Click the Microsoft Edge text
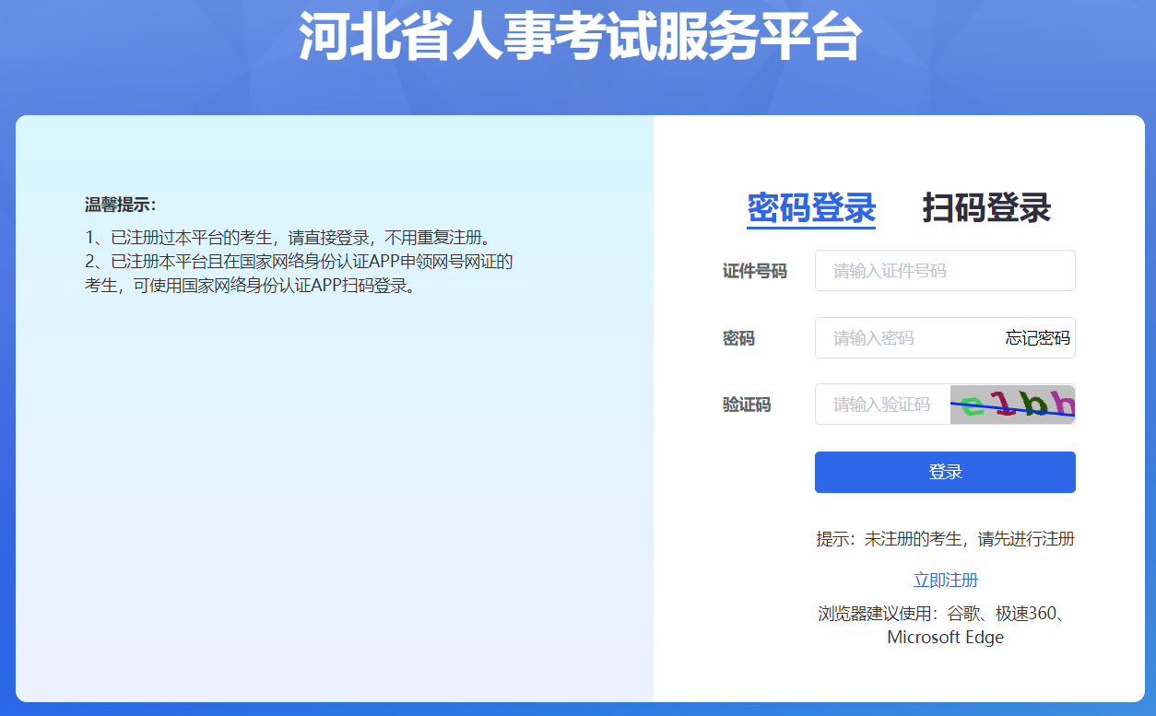Screen dimensions: 1156x716 click(945, 638)
